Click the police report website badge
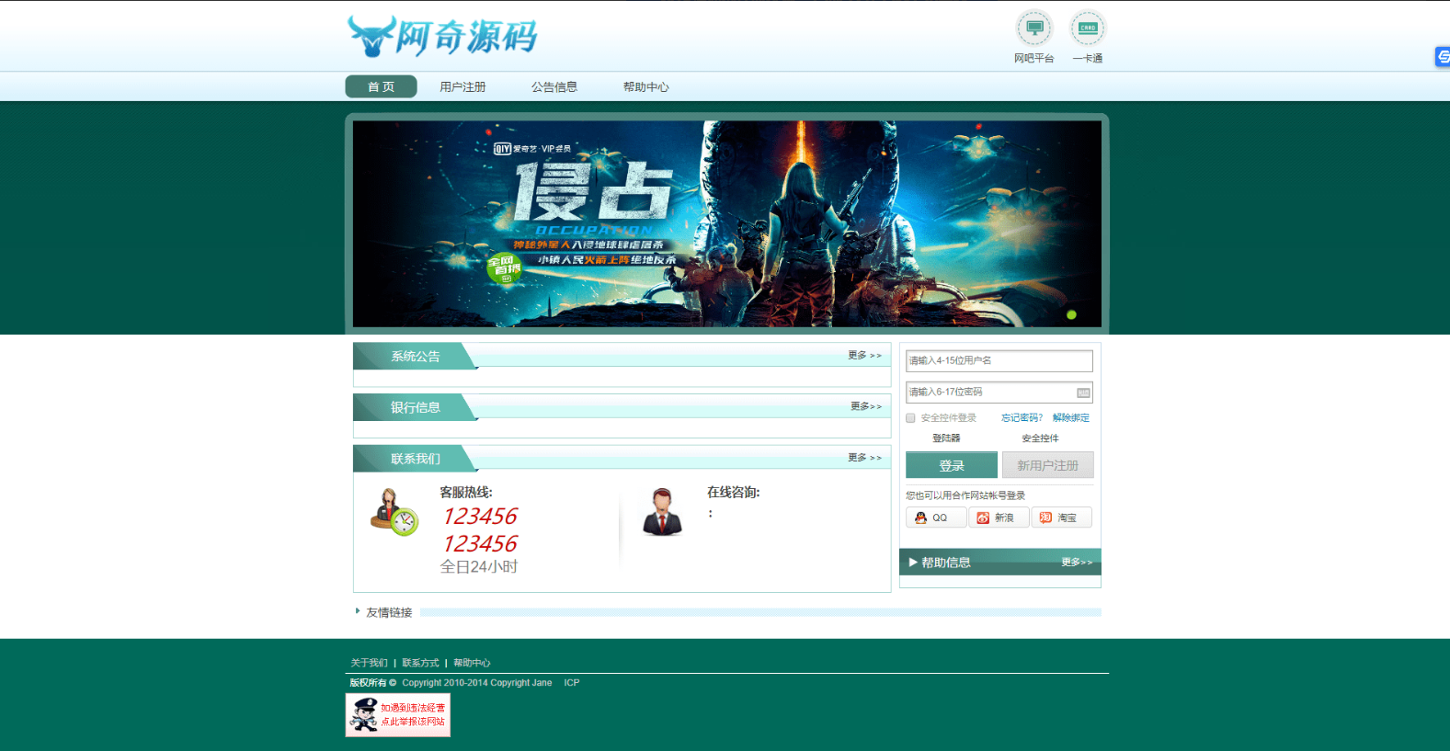Viewport: 1450px width, 751px height. 398,715
